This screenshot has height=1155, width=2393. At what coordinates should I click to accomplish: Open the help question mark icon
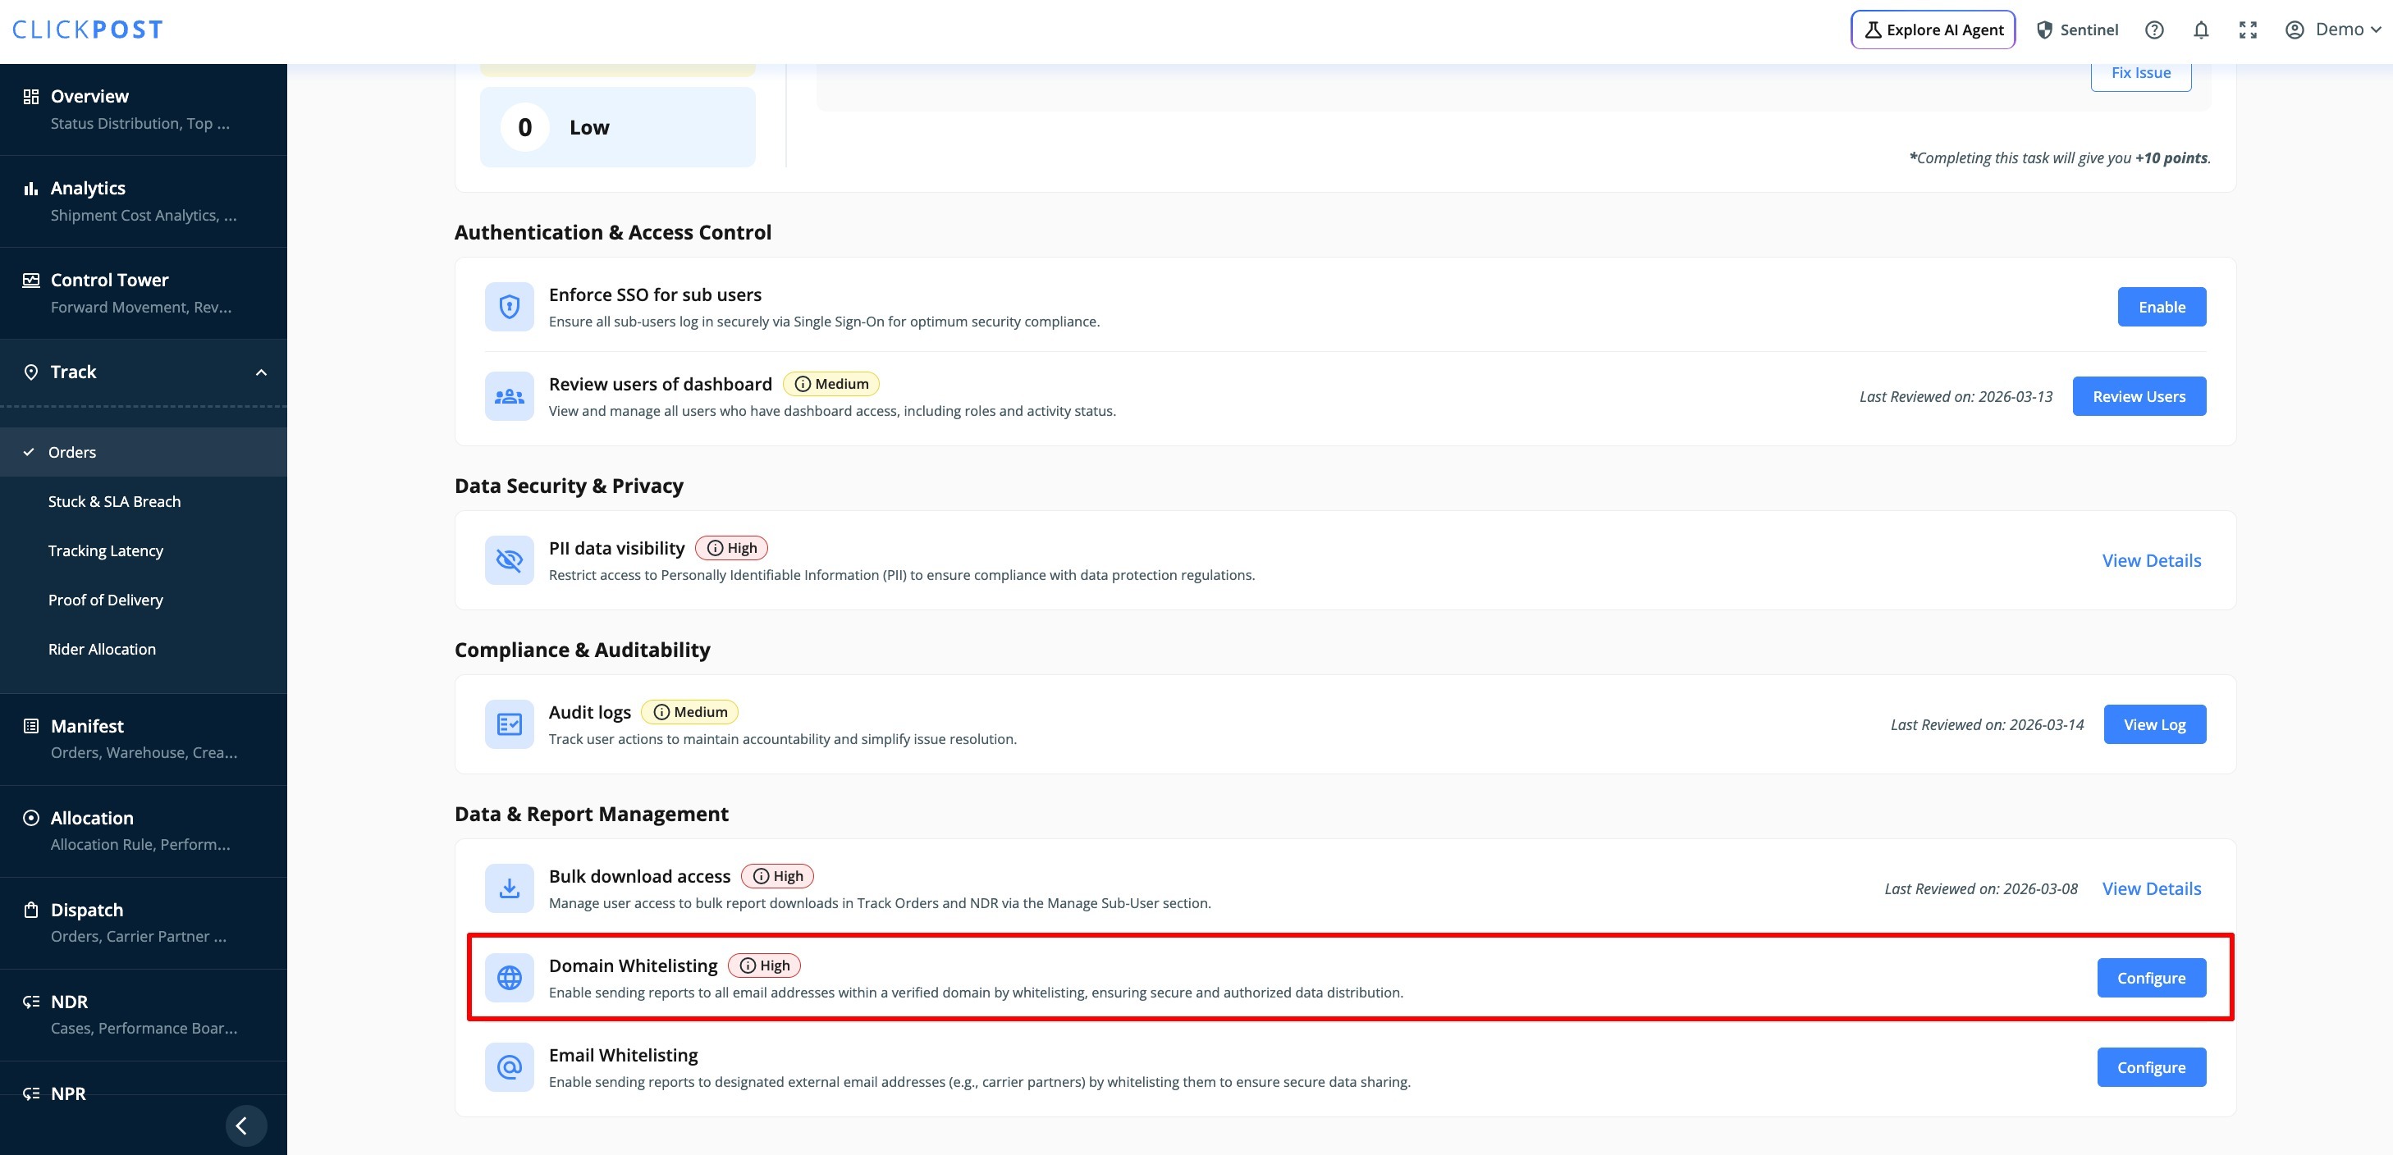[x=2153, y=30]
